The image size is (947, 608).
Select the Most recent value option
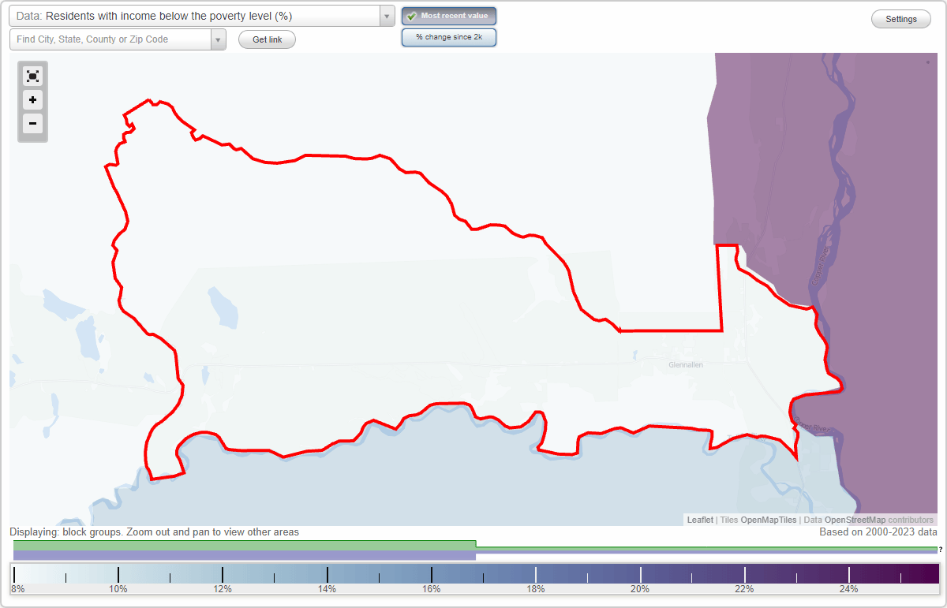(449, 16)
